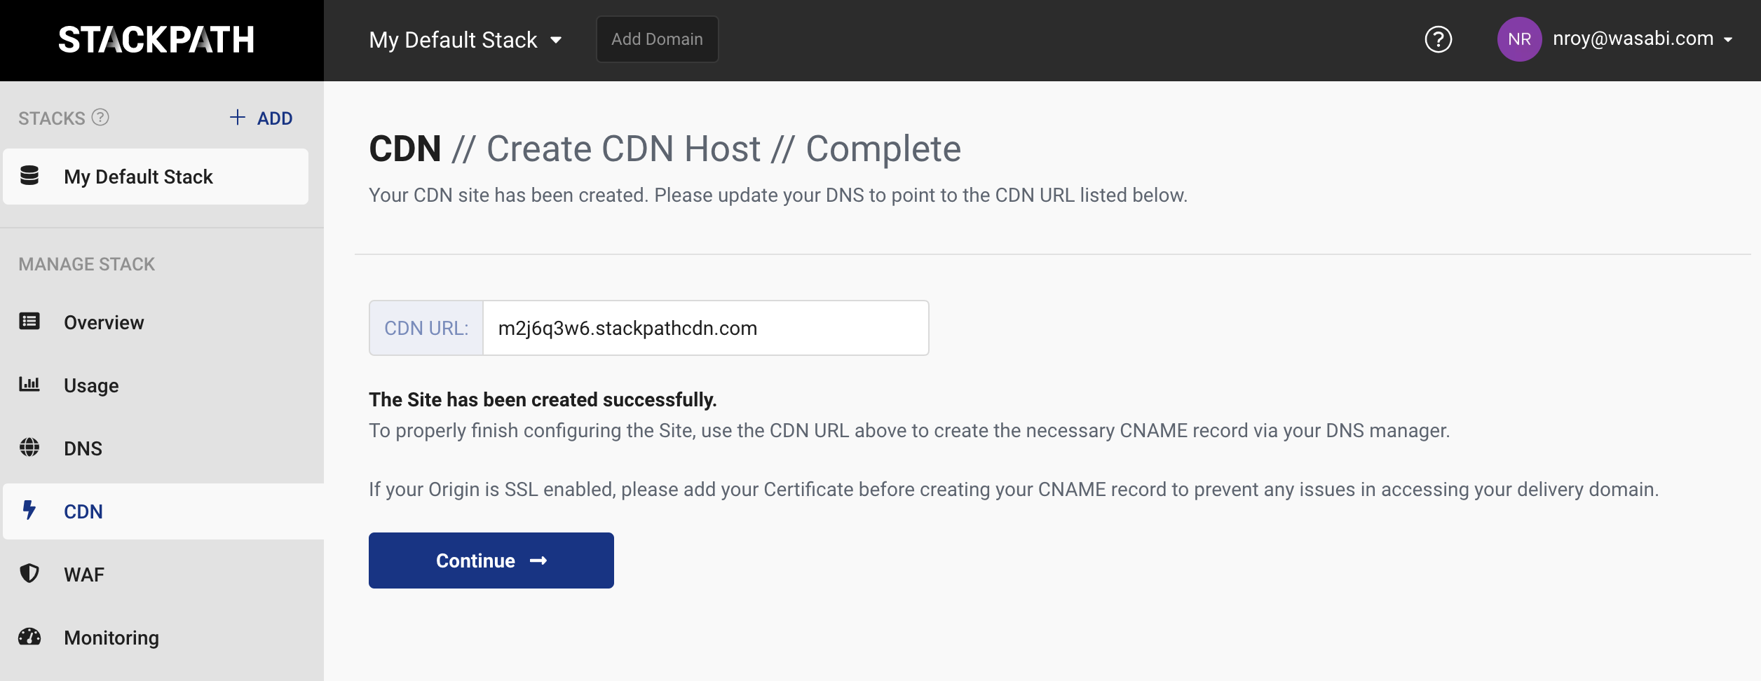Click 'If your Origin is SSL enabled' paragraph
The height and width of the screenshot is (681, 1761).
pyautogui.click(x=1014, y=489)
